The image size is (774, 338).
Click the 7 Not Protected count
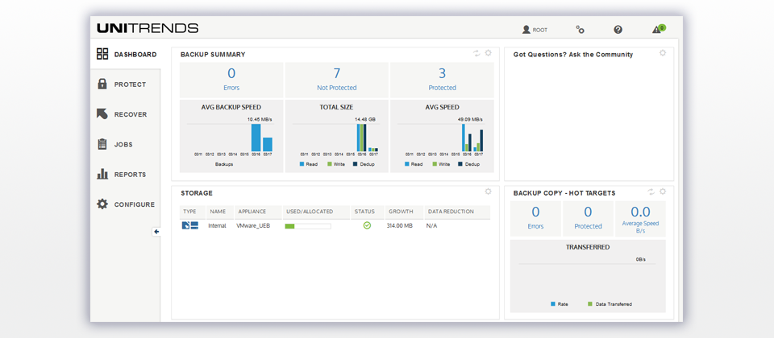click(336, 74)
